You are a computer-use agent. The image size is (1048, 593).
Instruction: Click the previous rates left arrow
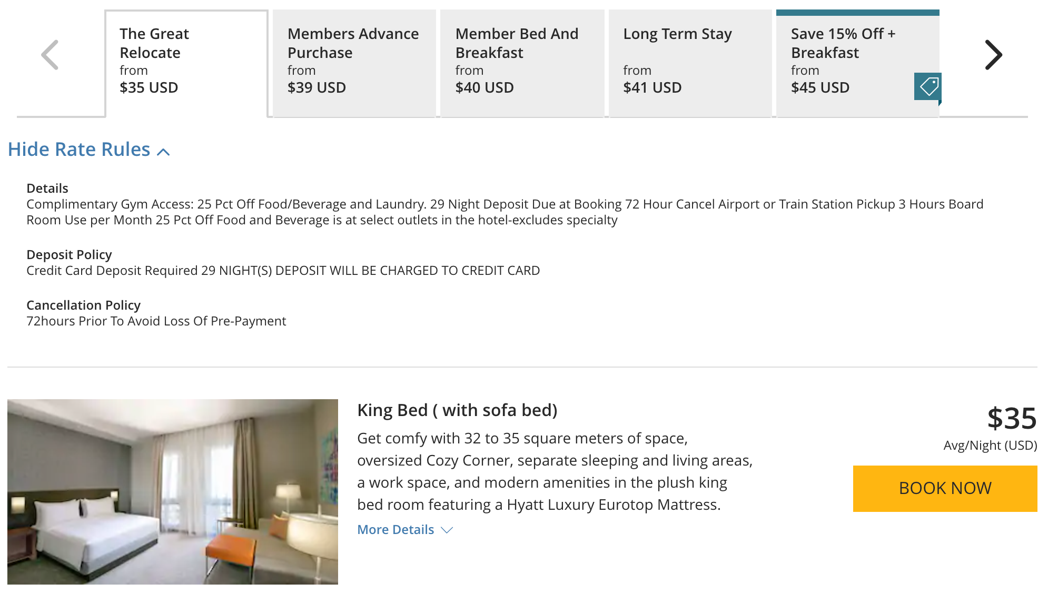[x=50, y=55]
